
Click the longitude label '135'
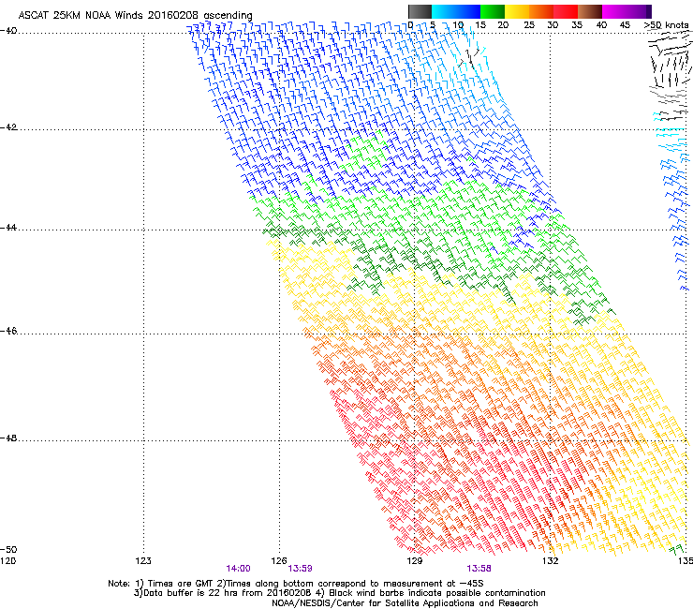(686, 561)
